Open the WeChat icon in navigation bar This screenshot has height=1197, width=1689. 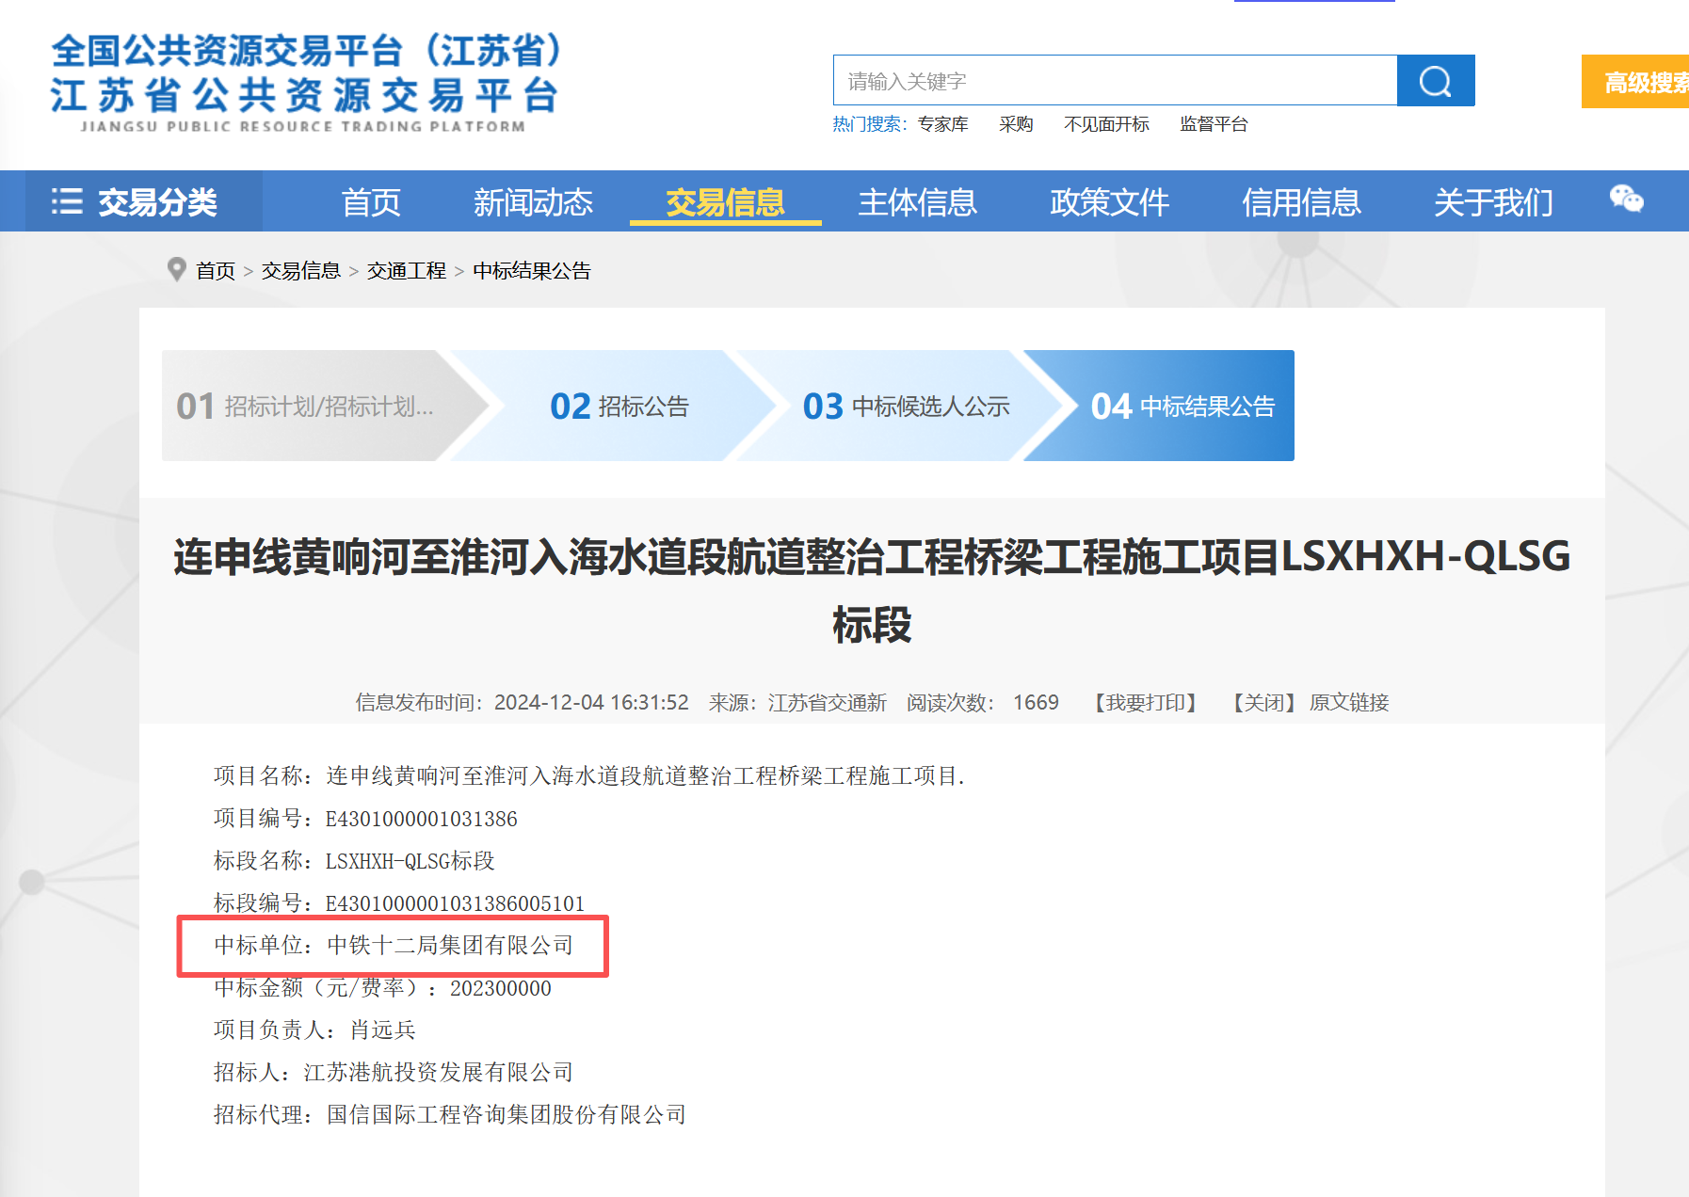[x=1626, y=199]
